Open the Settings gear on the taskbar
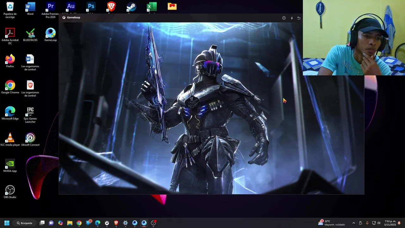 point(125,223)
